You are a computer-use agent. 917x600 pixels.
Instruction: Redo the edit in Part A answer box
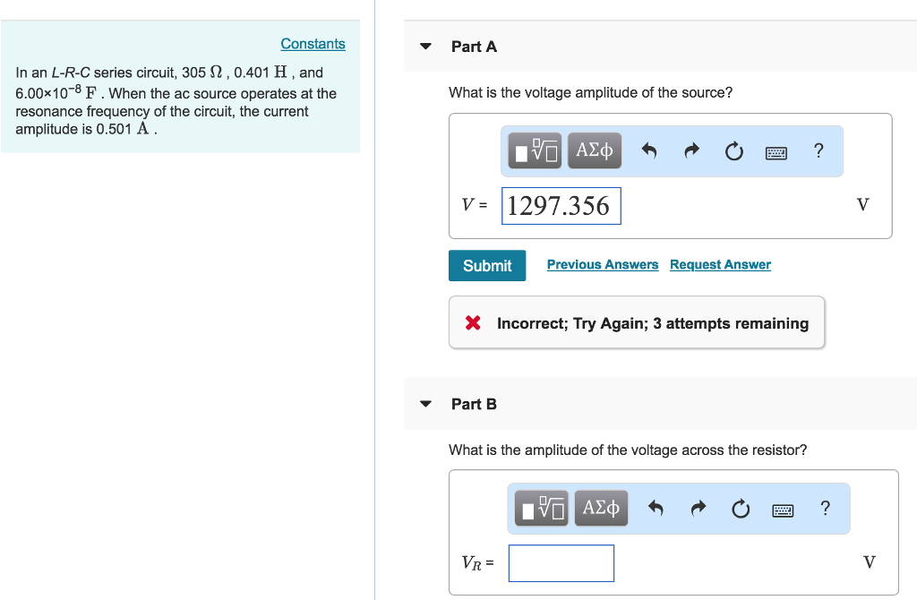(x=690, y=150)
